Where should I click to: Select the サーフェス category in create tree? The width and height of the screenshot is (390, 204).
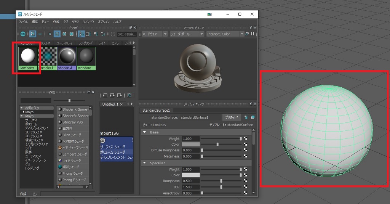[31, 120]
